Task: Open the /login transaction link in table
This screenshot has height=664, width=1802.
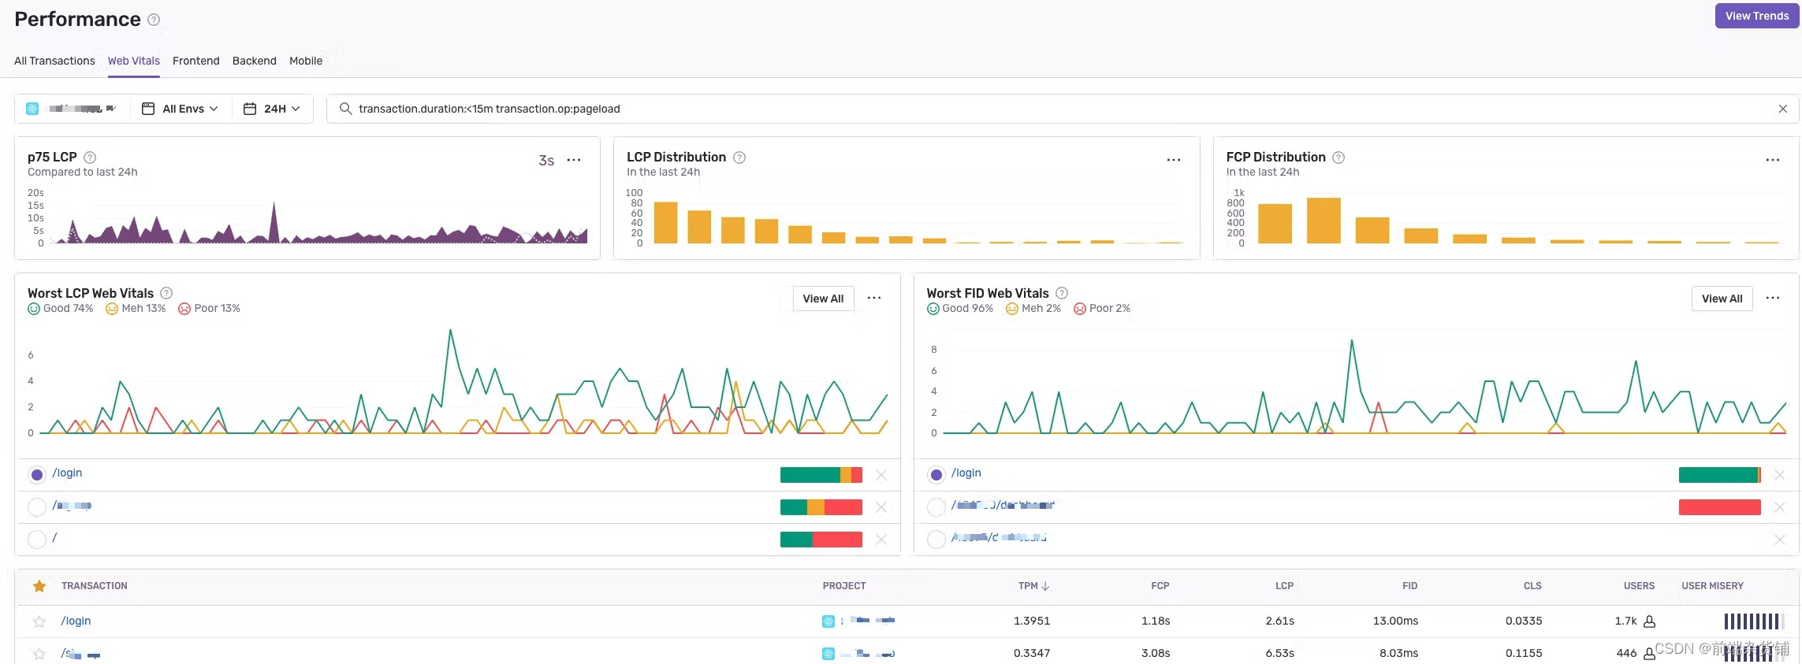Action: 76,621
